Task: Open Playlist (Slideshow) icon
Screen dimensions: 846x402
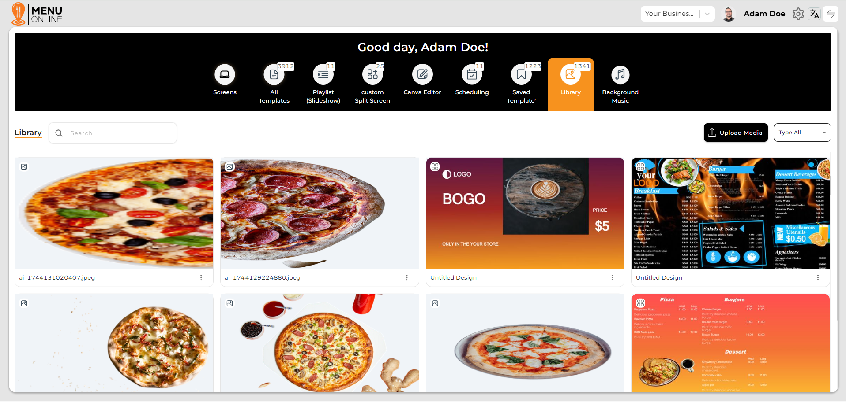Action: [x=323, y=74]
